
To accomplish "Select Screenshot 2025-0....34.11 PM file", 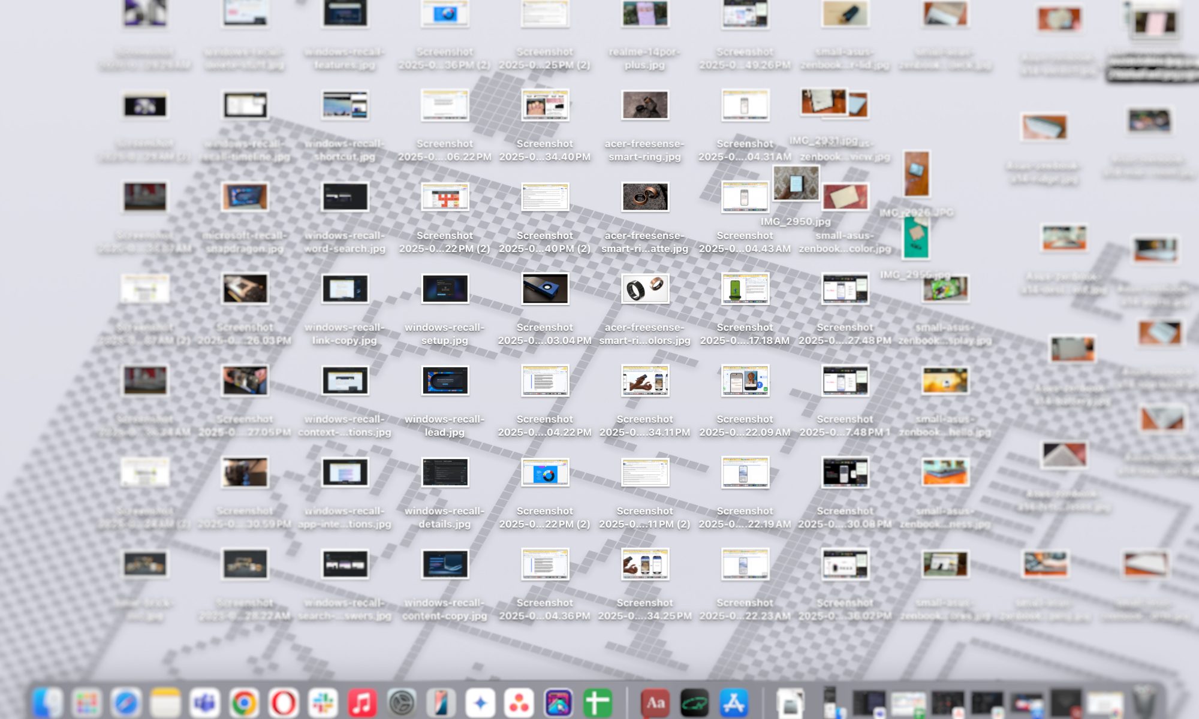I will pyautogui.click(x=645, y=380).
